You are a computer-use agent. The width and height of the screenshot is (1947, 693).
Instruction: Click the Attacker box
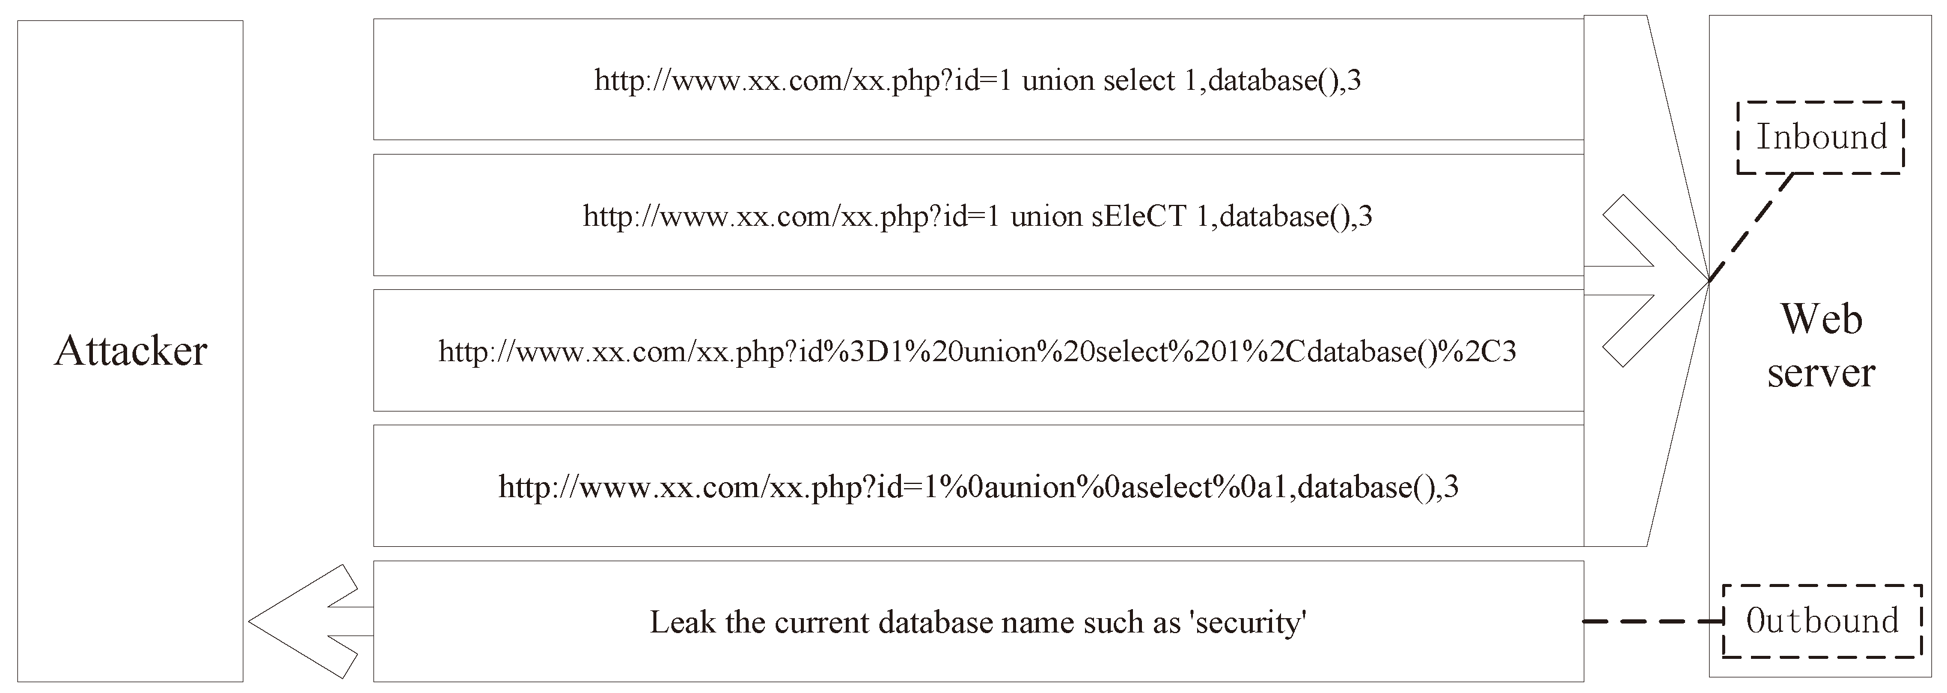coord(131,351)
